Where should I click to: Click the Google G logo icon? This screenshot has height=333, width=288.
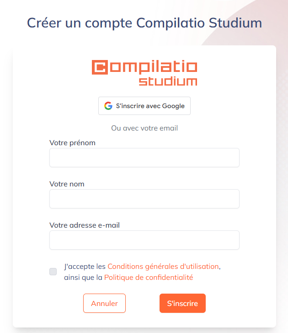(x=108, y=106)
